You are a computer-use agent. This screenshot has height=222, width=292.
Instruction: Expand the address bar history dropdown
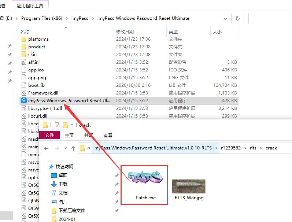pos(225,19)
